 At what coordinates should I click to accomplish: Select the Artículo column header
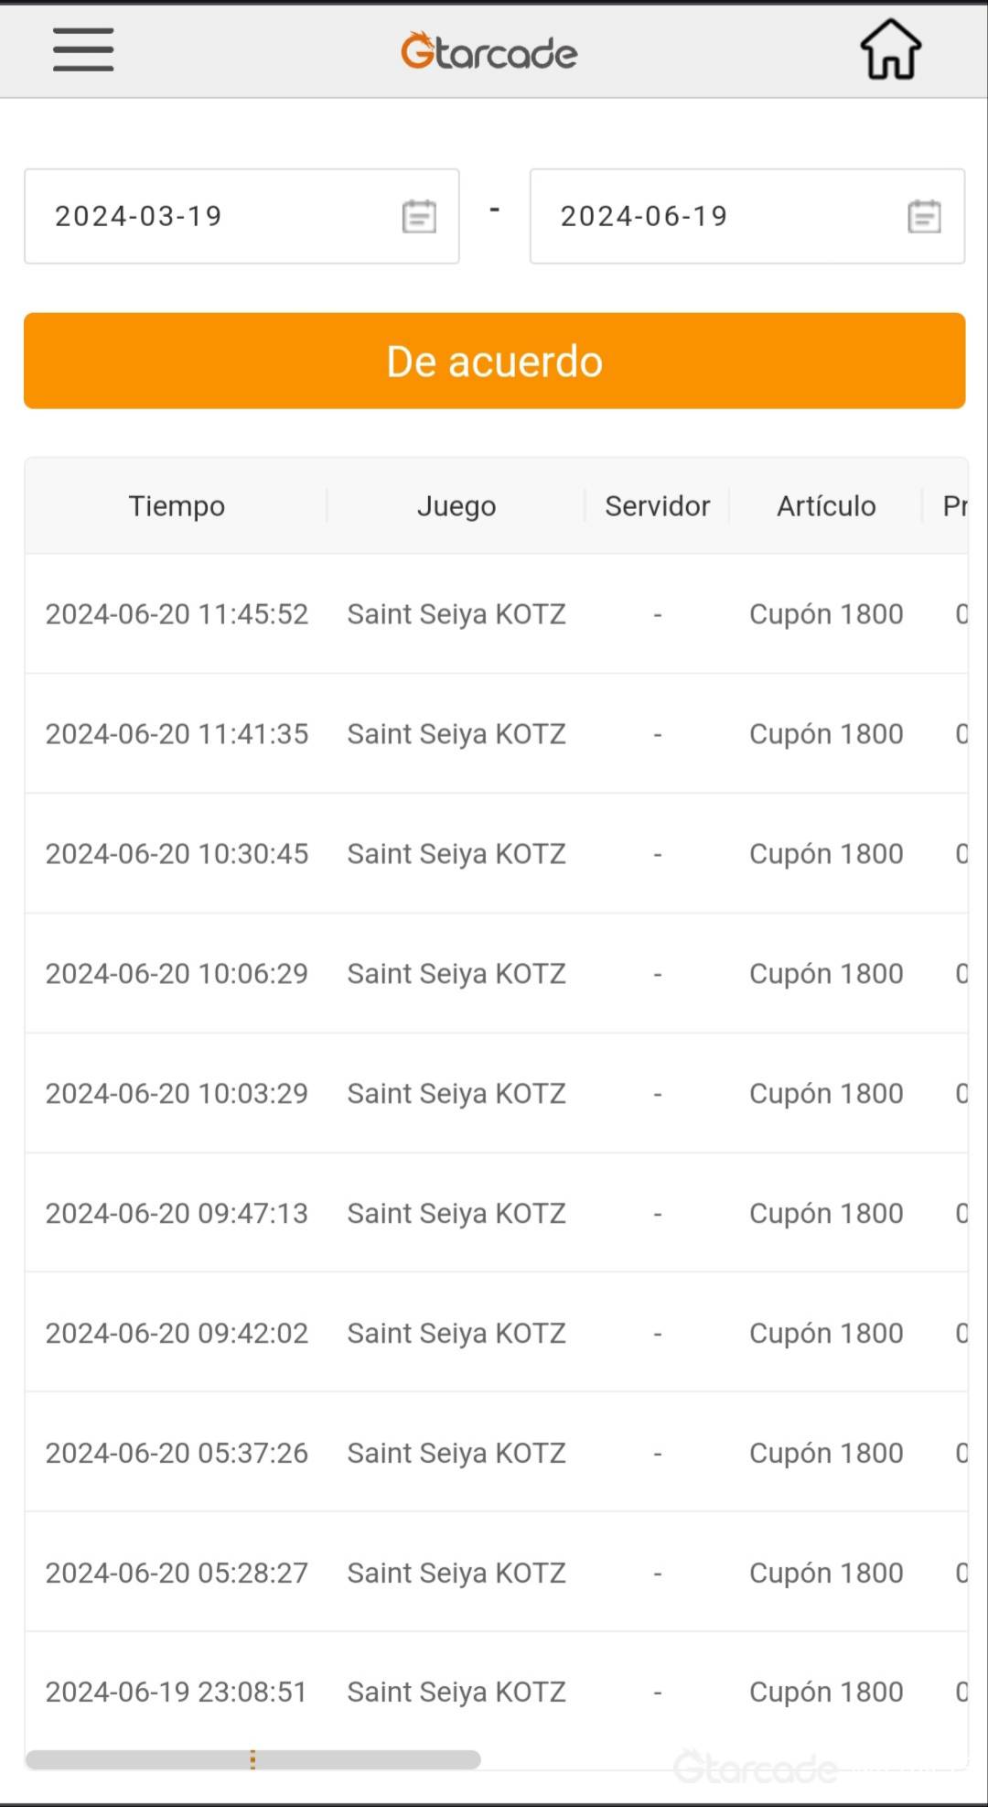point(826,506)
